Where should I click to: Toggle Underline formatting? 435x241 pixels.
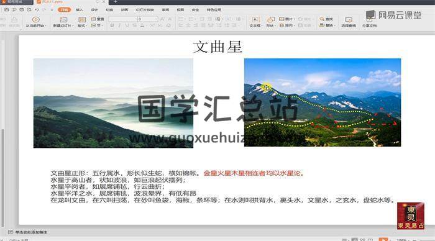coord(127,25)
